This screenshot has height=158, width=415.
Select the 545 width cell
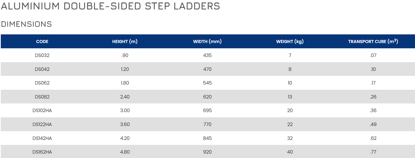pyautogui.click(x=207, y=83)
